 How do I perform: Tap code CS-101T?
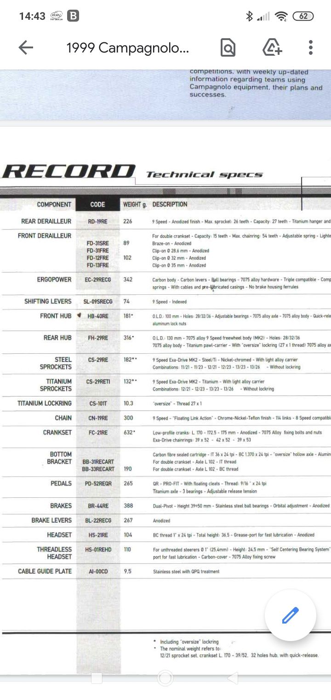pos(98,404)
